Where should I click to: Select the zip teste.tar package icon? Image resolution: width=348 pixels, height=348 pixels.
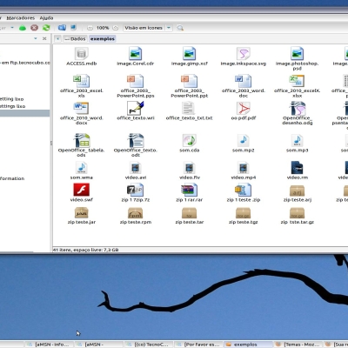point(190,213)
